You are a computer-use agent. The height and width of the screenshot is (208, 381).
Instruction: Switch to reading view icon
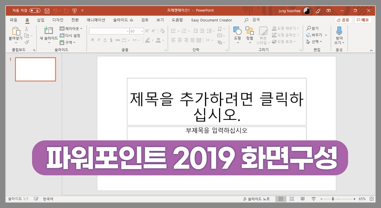pos(302,199)
